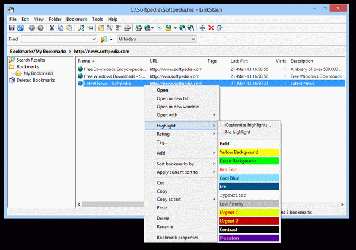The image size is (356, 250).
Task: Open the All folders dropdown
Action: pyautogui.click(x=157, y=39)
